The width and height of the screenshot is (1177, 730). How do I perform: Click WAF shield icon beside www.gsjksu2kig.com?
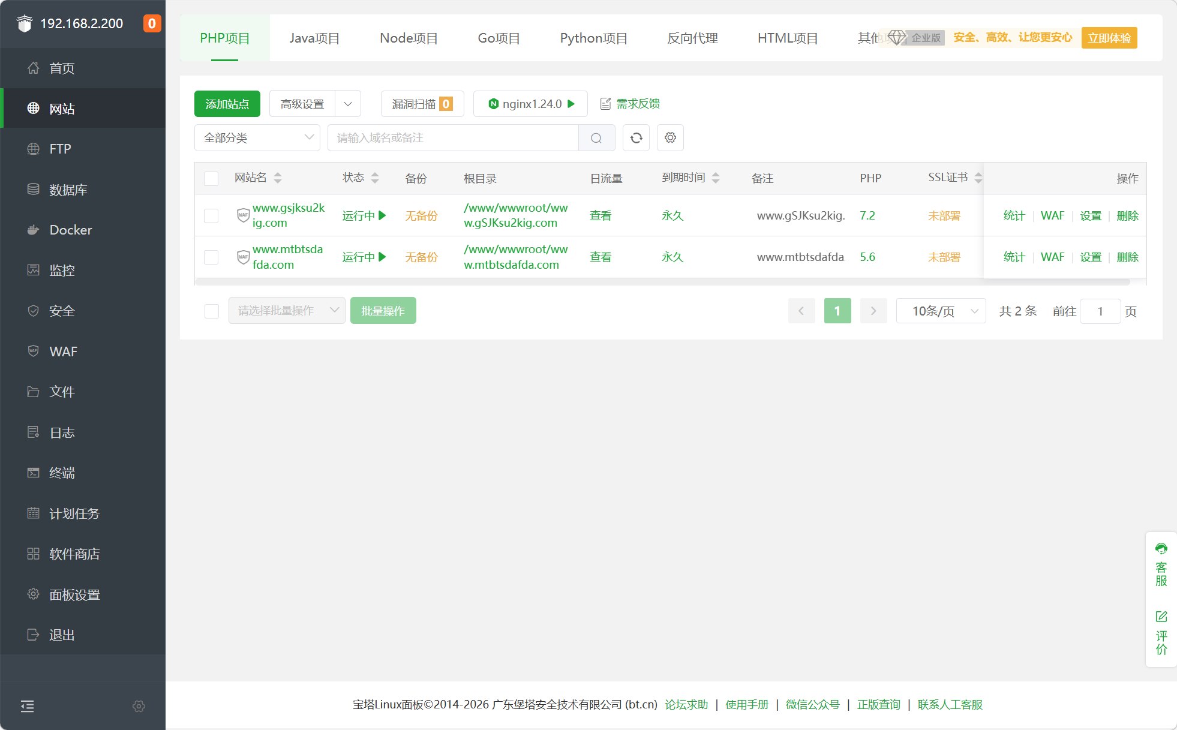tap(243, 215)
